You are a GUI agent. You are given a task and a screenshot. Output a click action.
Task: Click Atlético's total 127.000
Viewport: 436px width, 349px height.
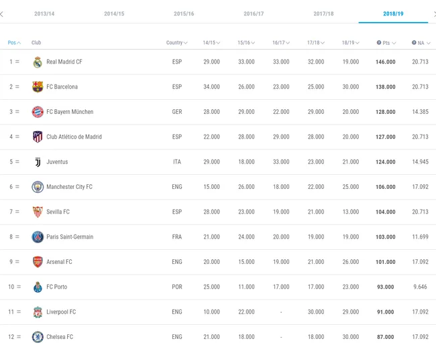point(386,137)
